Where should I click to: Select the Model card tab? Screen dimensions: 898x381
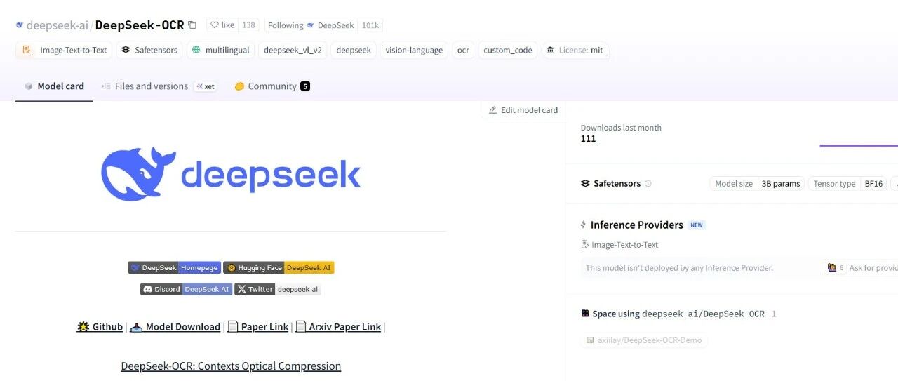point(54,86)
